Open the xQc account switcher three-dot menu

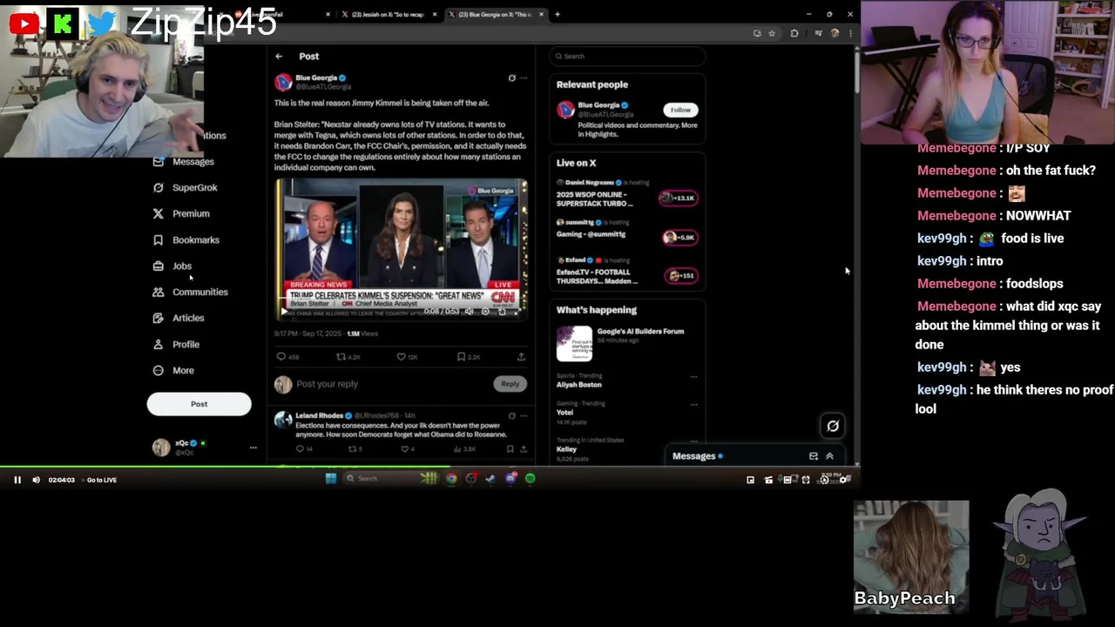click(253, 448)
